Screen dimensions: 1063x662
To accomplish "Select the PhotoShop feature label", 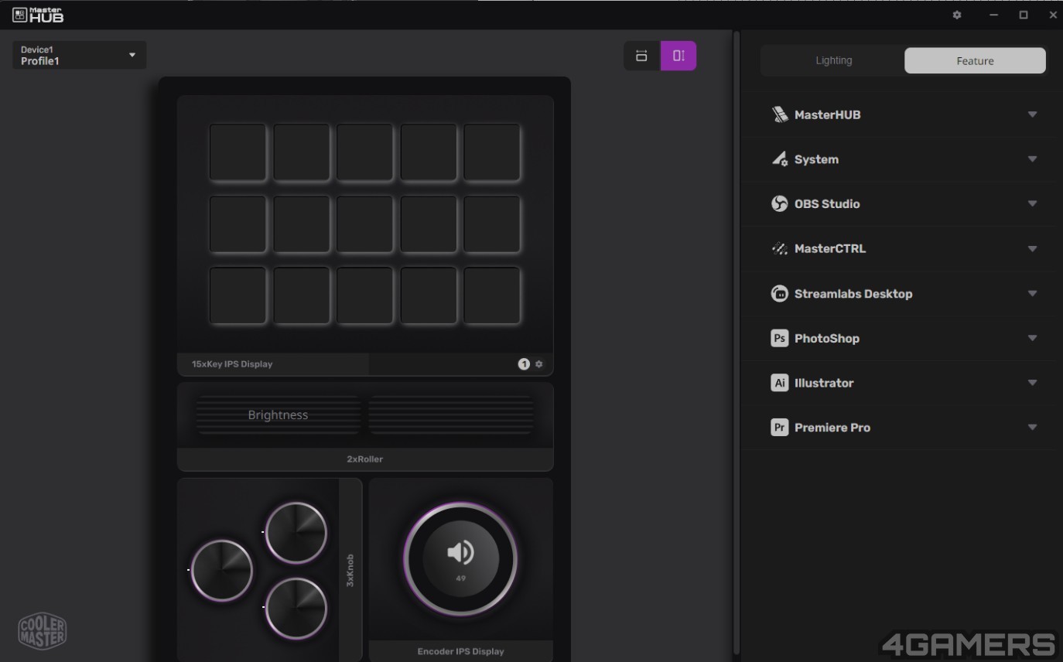I will tap(827, 338).
